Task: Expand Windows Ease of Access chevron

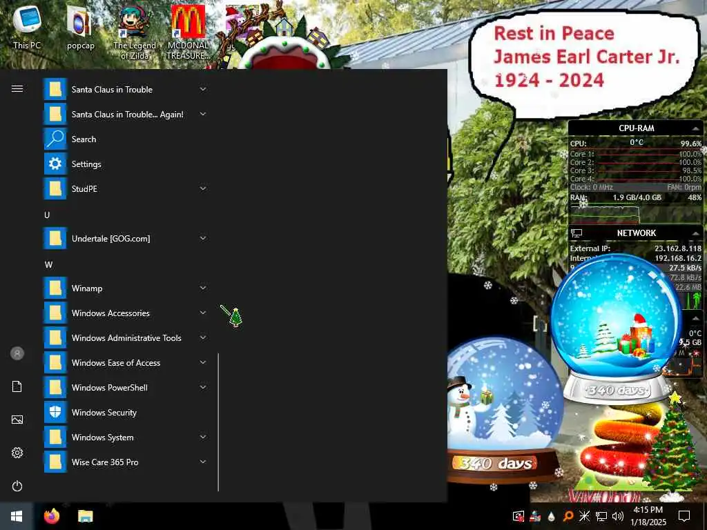Action: pos(203,362)
